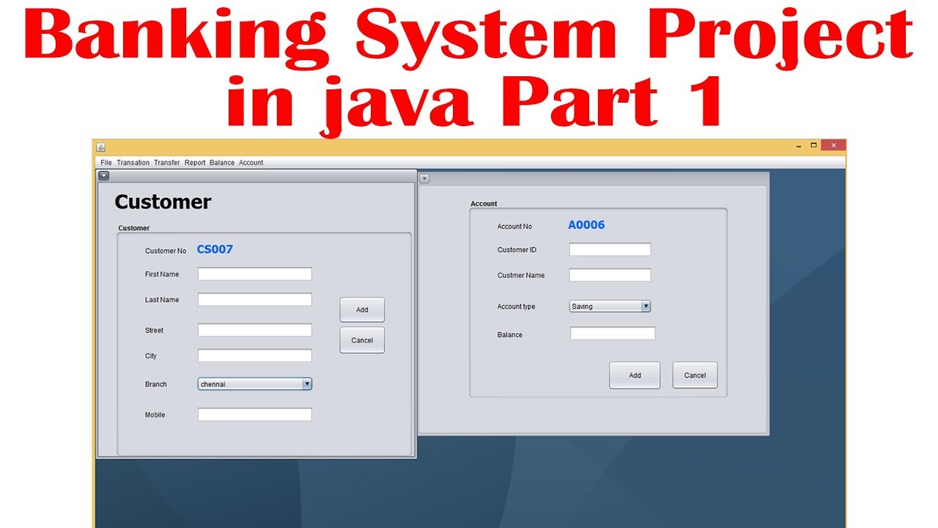Expand the Account type Saving dropdown
This screenshot has width=938, height=528.
point(646,307)
